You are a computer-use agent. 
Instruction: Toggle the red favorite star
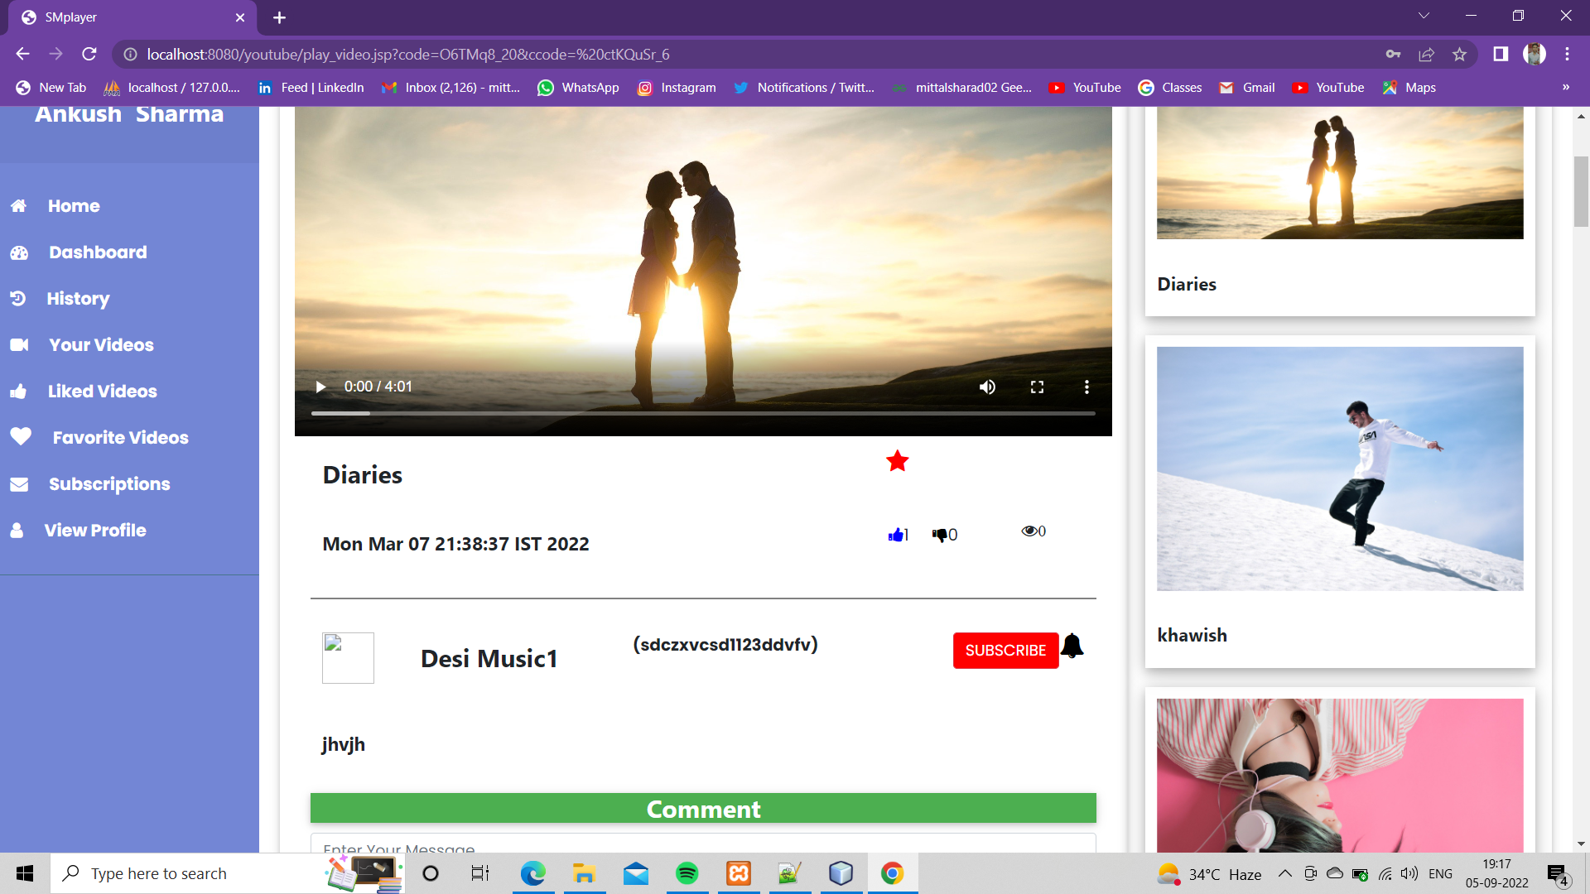tap(897, 461)
